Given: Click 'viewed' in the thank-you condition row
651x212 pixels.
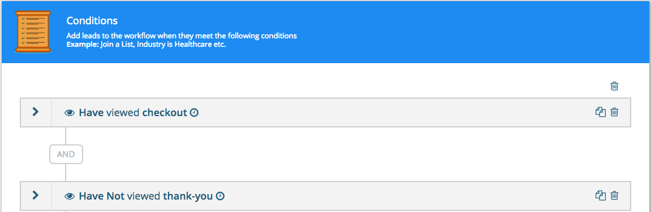Looking at the screenshot, I should tap(144, 196).
